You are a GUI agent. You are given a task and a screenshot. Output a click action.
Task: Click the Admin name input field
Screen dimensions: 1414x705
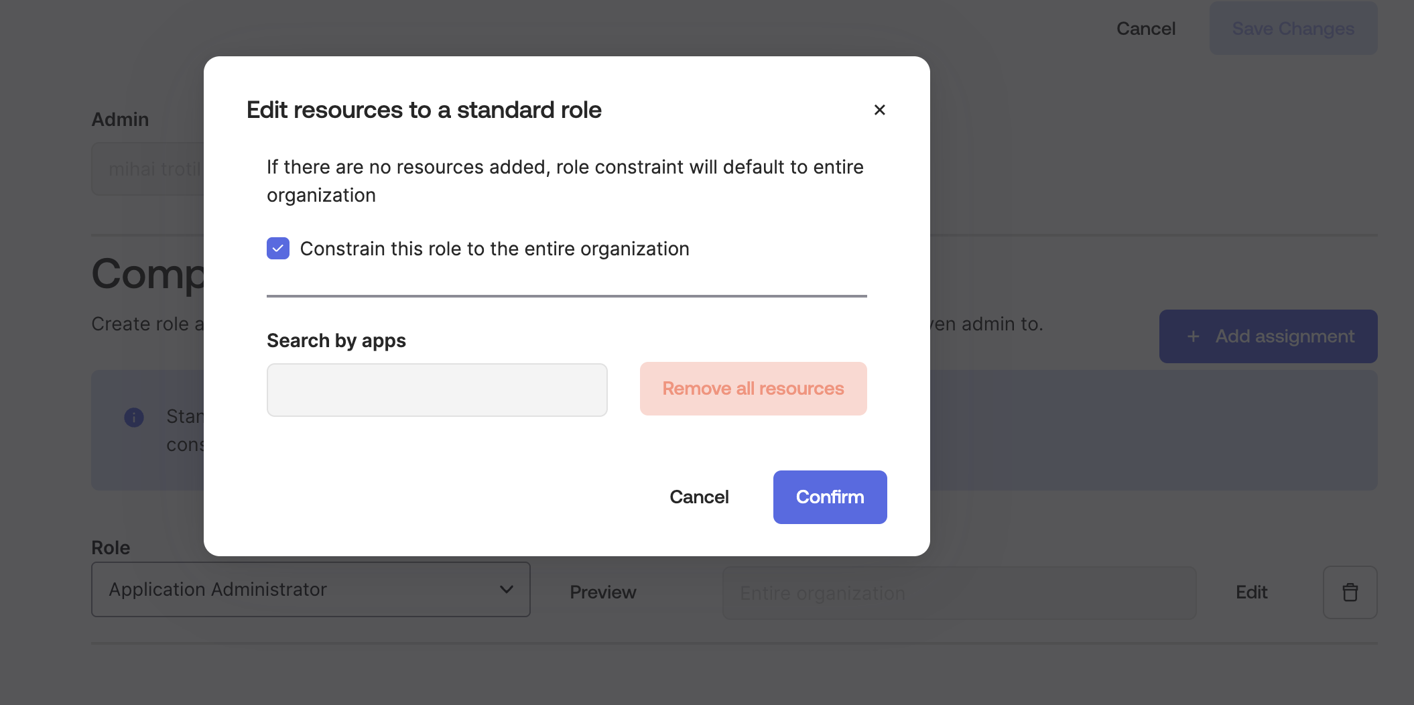[x=147, y=169]
